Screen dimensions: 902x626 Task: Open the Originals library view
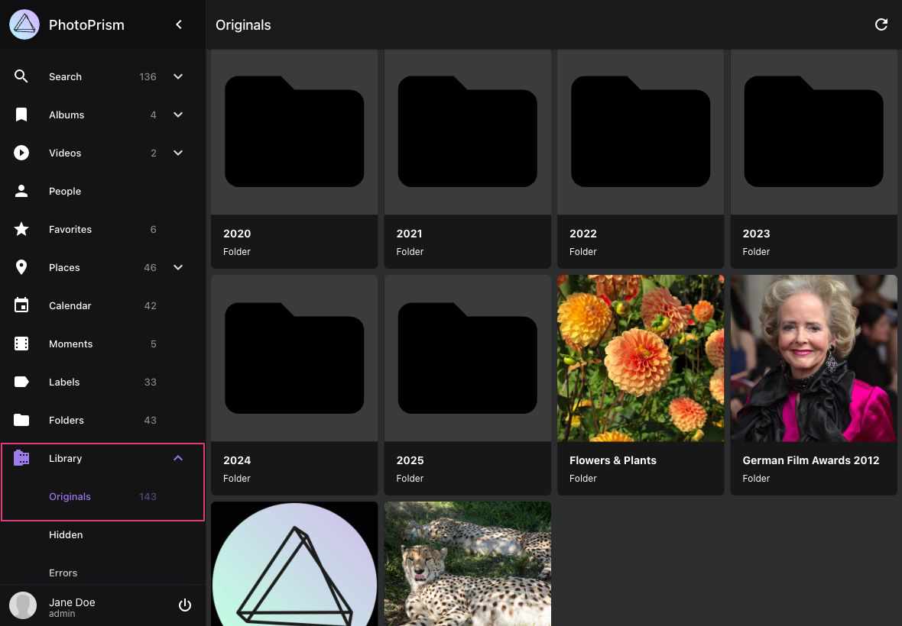click(x=70, y=496)
